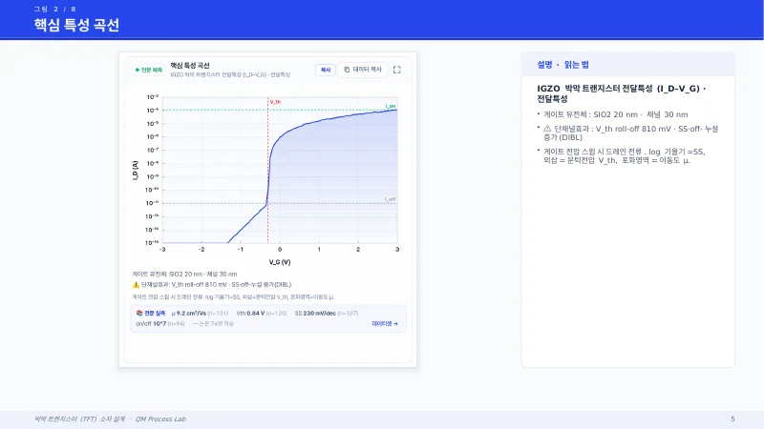Screen dimensions: 764x429
Task: Click the fullscreen expand icon on chart card
Action: point(396,70)
